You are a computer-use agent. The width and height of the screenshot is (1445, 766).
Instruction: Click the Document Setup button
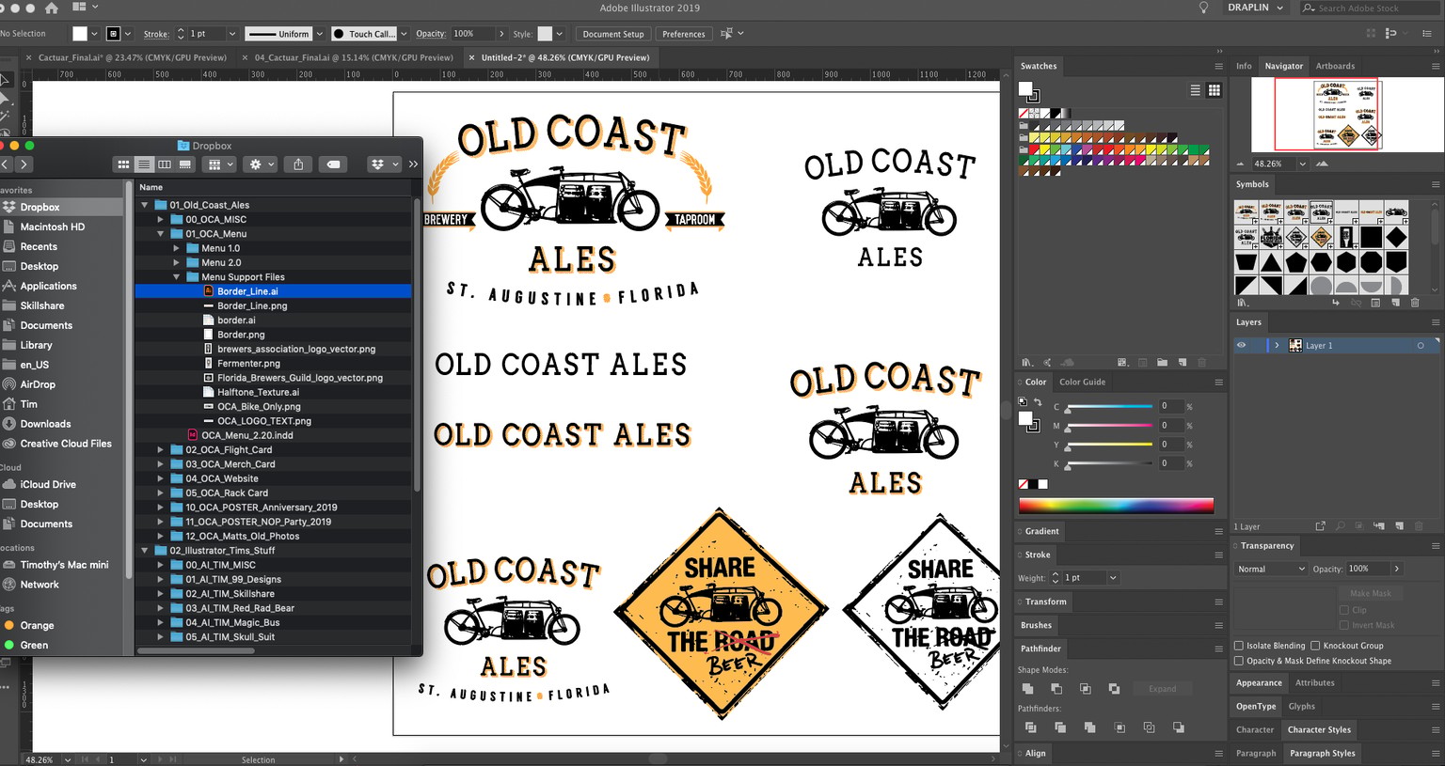pyautogui.click(x=613, y=34)
